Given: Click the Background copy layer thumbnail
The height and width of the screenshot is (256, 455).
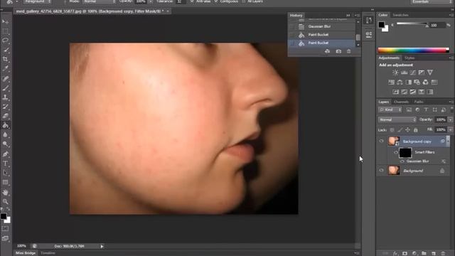Looking at the screenshot, I should click(x=394, y=142).
